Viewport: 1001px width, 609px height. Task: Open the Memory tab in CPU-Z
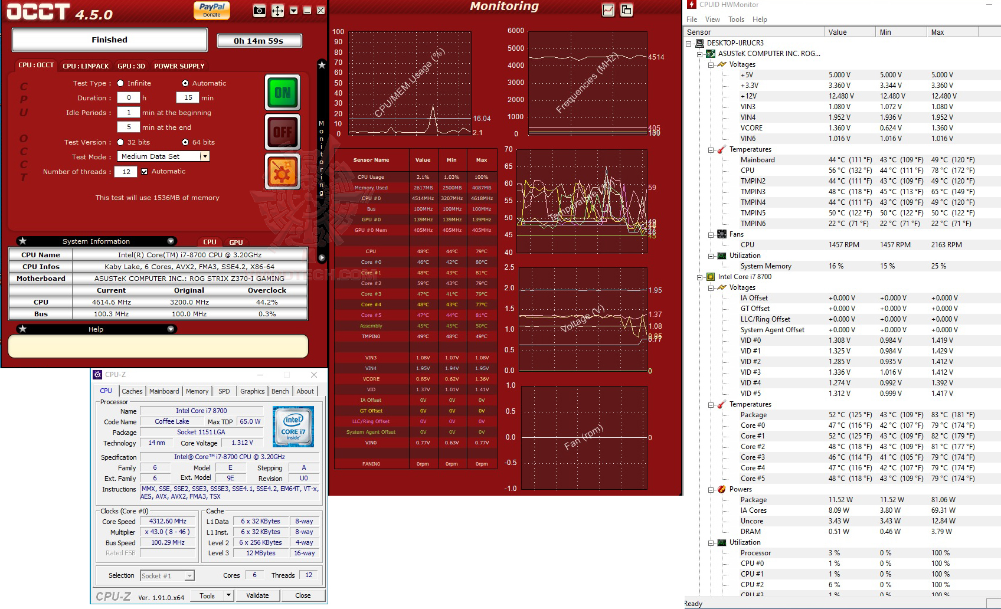pos(197,391)
